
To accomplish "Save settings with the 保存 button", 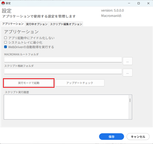I will pos(111,137).
